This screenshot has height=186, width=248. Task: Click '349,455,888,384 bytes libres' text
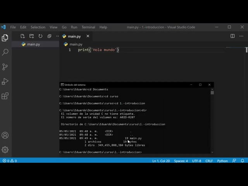click(121, 145)
